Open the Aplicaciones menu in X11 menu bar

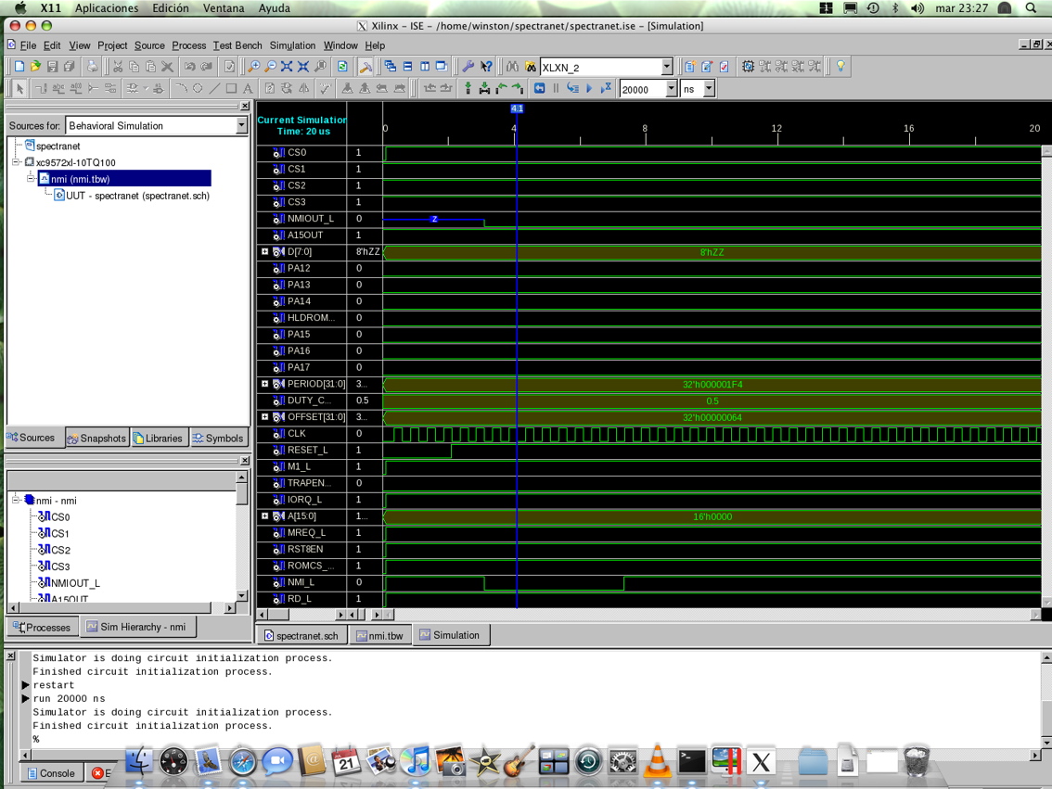click(107, 8)
